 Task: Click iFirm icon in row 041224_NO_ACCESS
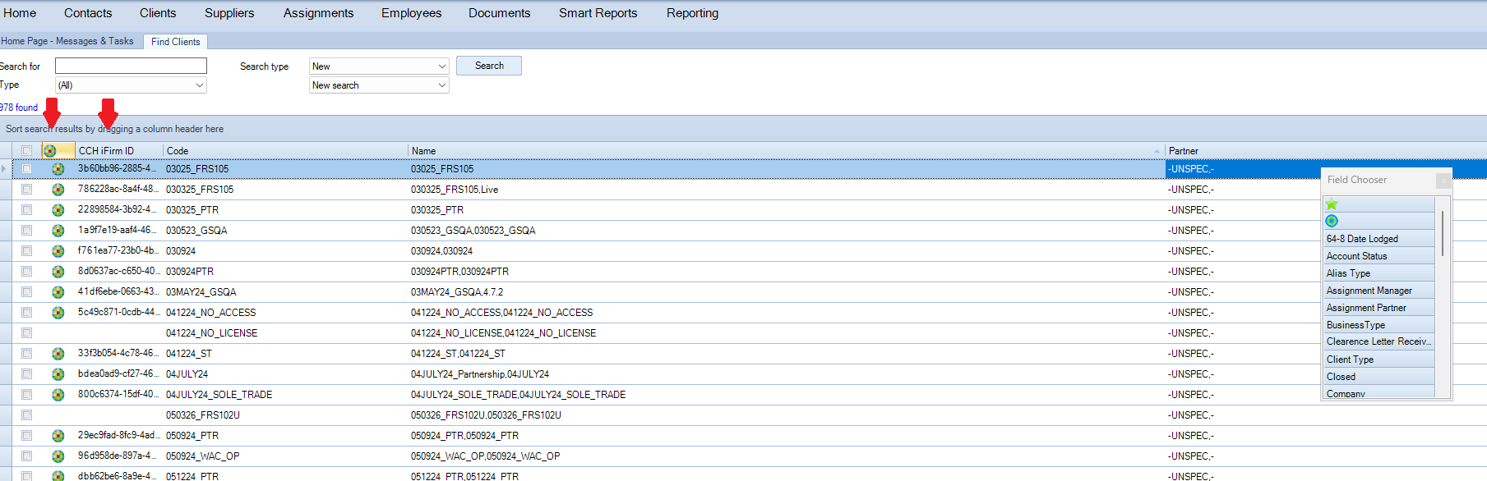[58, 313]
